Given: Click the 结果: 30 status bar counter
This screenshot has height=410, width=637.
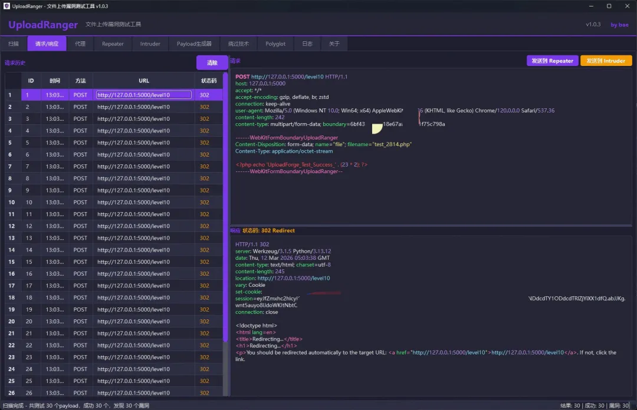Looking at the screenshot, I should pos(570,405).
